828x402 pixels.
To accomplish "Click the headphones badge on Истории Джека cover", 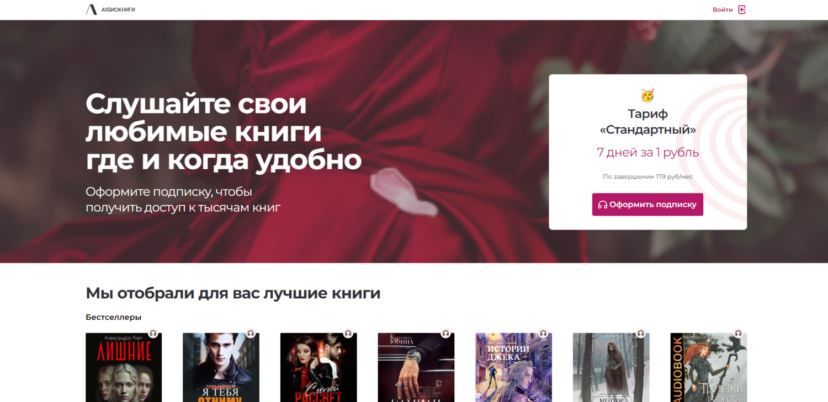I will click(543, 333).
